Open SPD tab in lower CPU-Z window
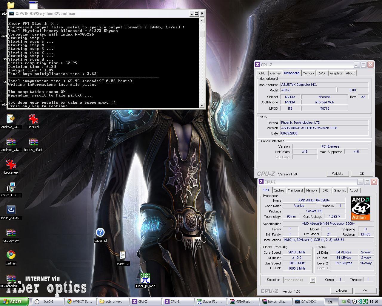The height and width of the screenshot is (306, 382). click(325, 190)
